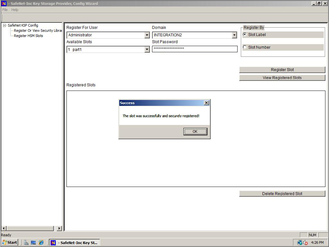Open the File menu
This screenshot has width=329, height=247.
[5, 10]
